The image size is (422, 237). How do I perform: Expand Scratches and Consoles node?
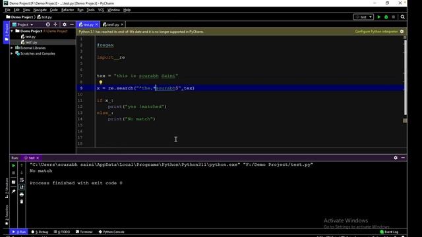[x=12, y=53]
